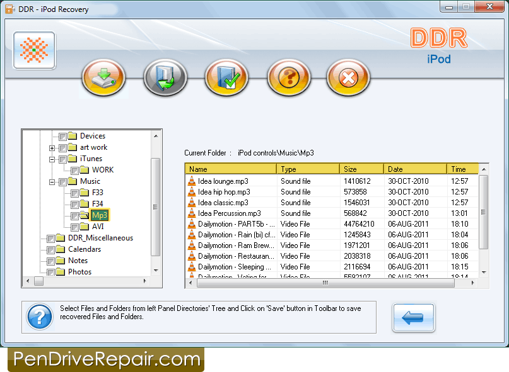The width and height of the screenshot is (509, 372).
Task: Expand the art work tree node
Action: point(52,148)
